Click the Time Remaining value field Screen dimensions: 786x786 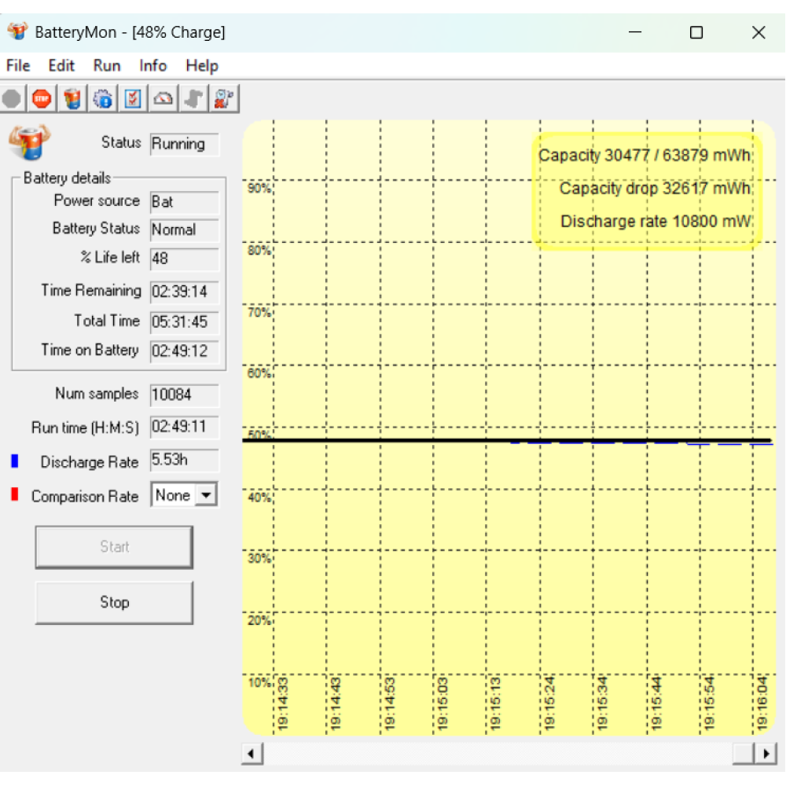pos(184,292)
